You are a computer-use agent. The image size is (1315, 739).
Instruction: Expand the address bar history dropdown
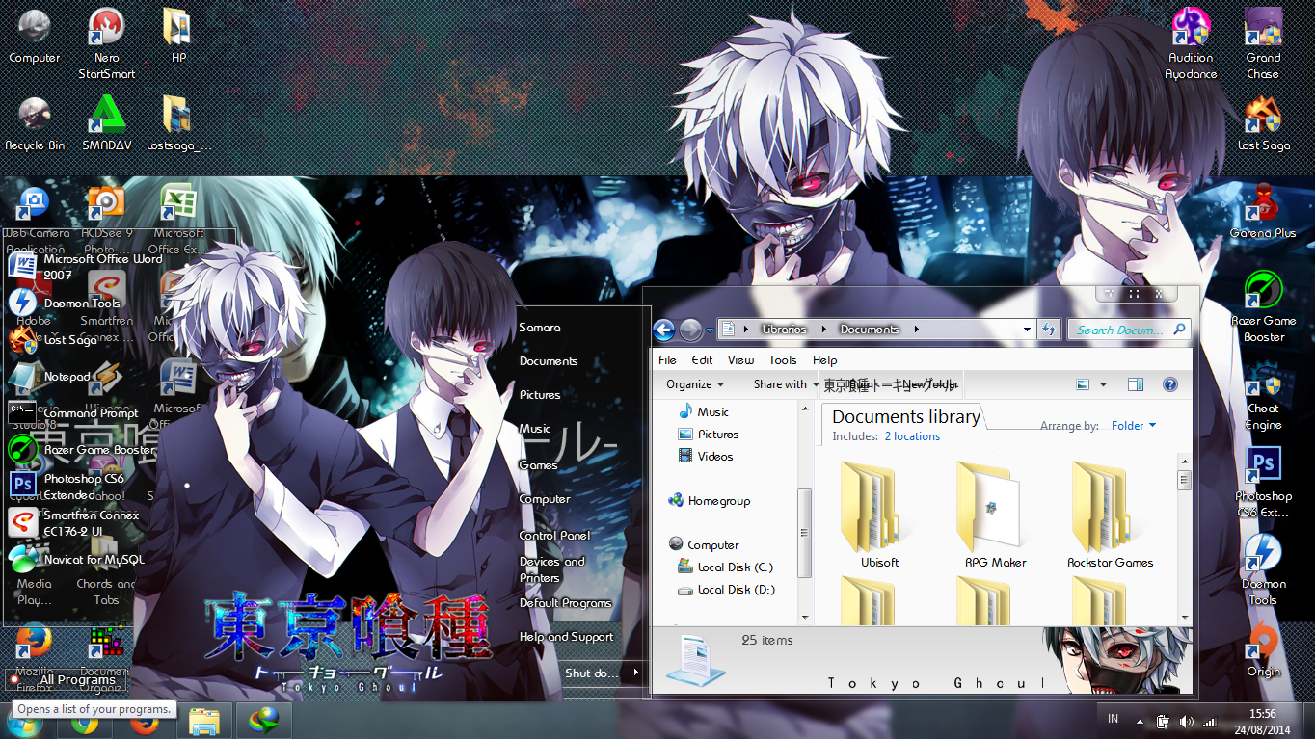1028,330
